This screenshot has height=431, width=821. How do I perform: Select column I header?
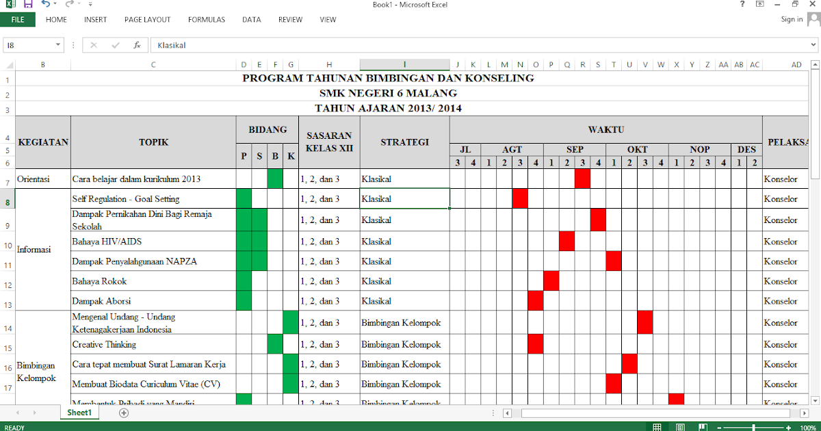click(404, 65)
